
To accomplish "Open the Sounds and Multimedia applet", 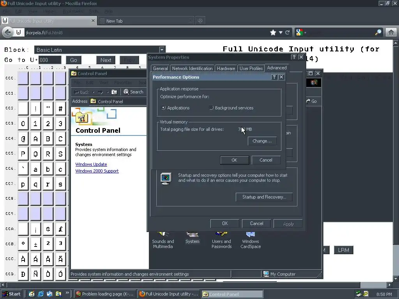I will coord(163,240).
